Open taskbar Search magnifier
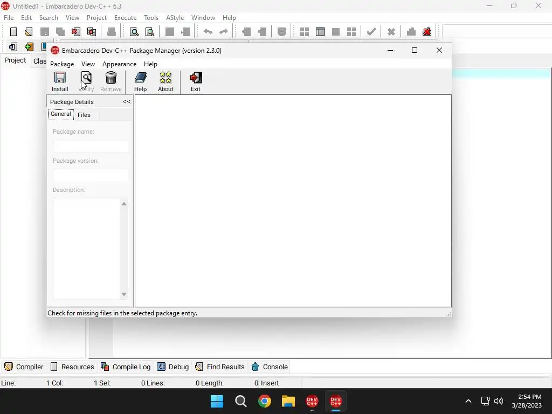The height and width of the screenshot is (414, 552). click(x=241, y=401)
